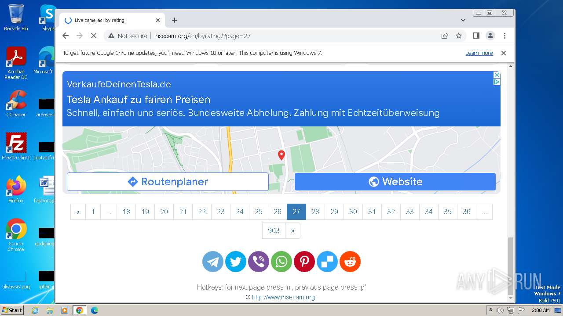Share page on Twitter
This screenshot has height=316, width=563.
point(236,262)
